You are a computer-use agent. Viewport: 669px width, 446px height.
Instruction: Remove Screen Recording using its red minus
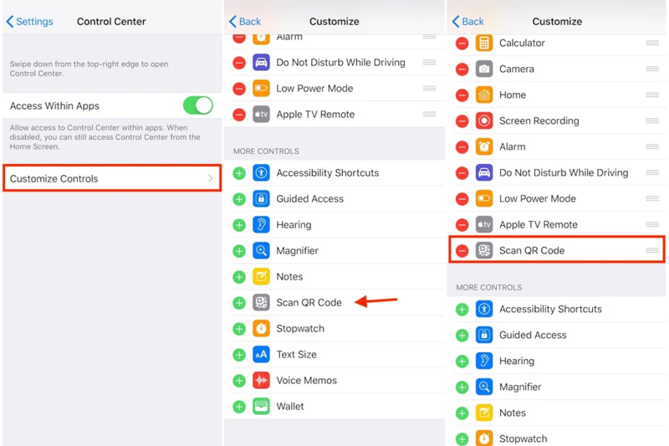pos(462,121)
